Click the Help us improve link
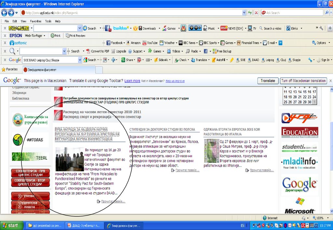The image size is (333, 230). [175, 81]
